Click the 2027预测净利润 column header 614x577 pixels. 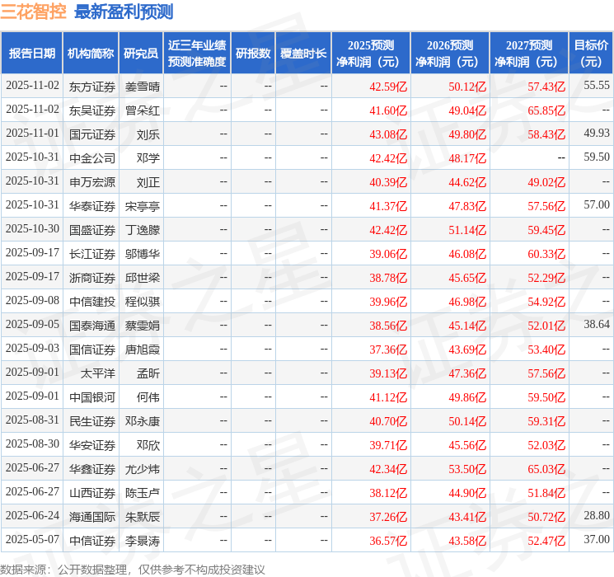[529, 53]
